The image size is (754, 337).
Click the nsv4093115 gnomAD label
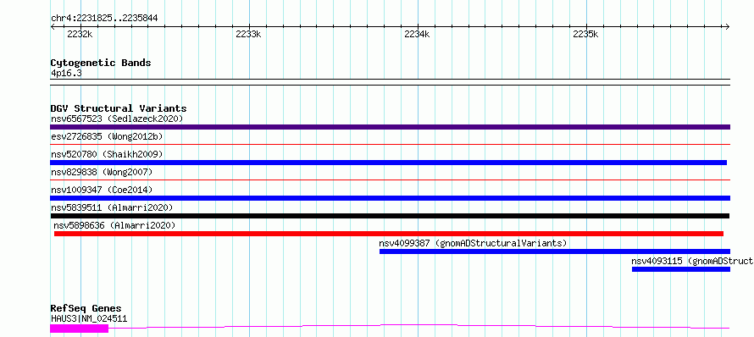(x=692, y=261)
